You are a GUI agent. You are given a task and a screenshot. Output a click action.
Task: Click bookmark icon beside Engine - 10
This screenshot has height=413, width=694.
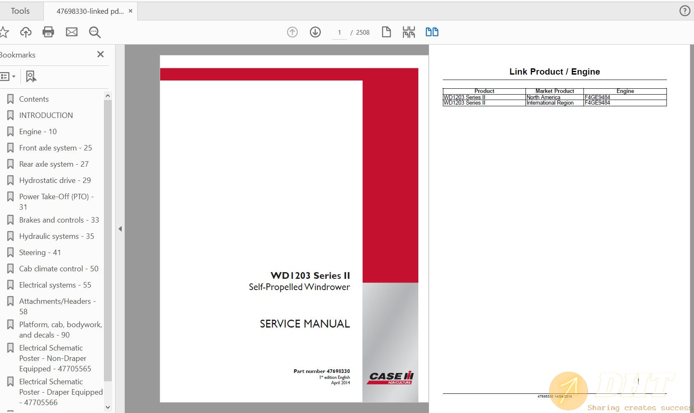tap(10, 132)
